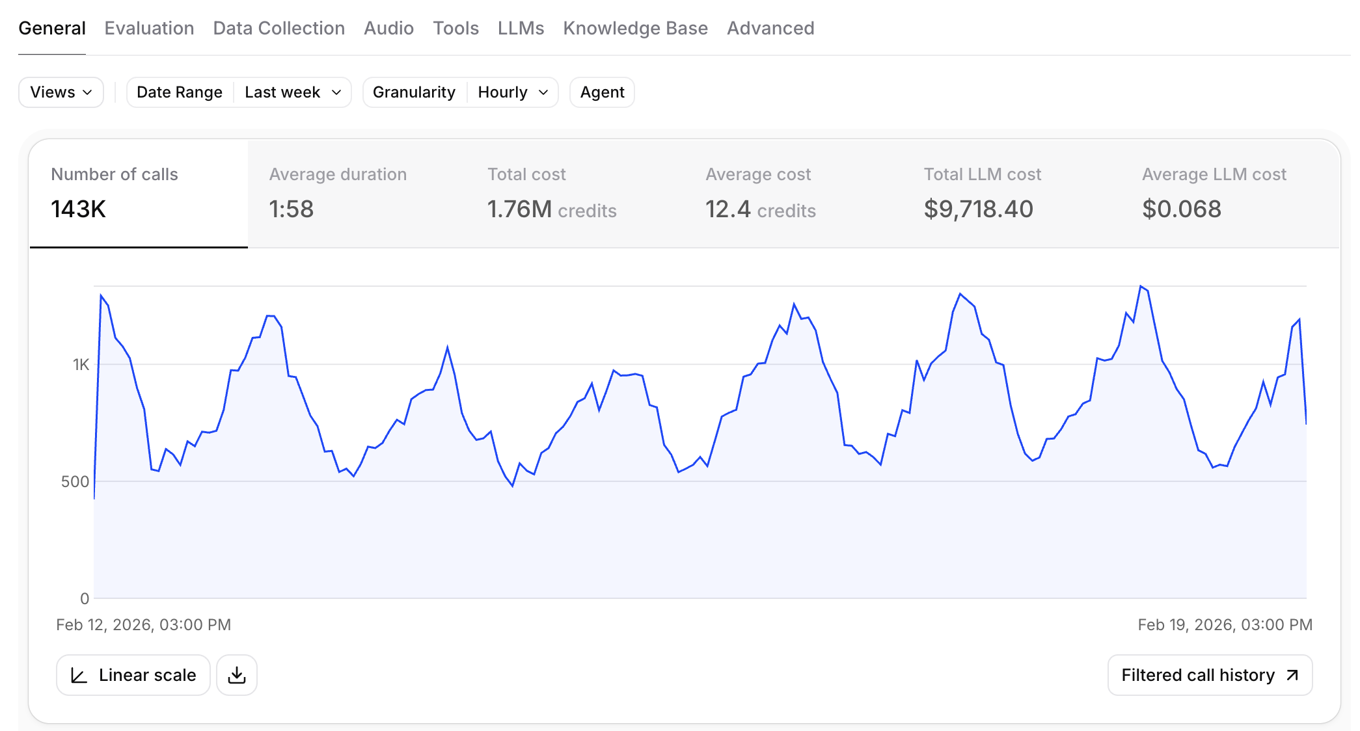Switch to the Audio tab

[x=388, y=28]
